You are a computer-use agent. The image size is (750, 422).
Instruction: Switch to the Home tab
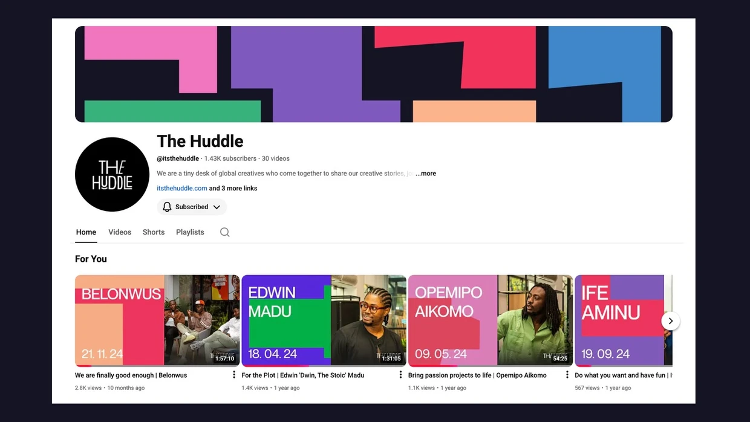click(86, 232)
